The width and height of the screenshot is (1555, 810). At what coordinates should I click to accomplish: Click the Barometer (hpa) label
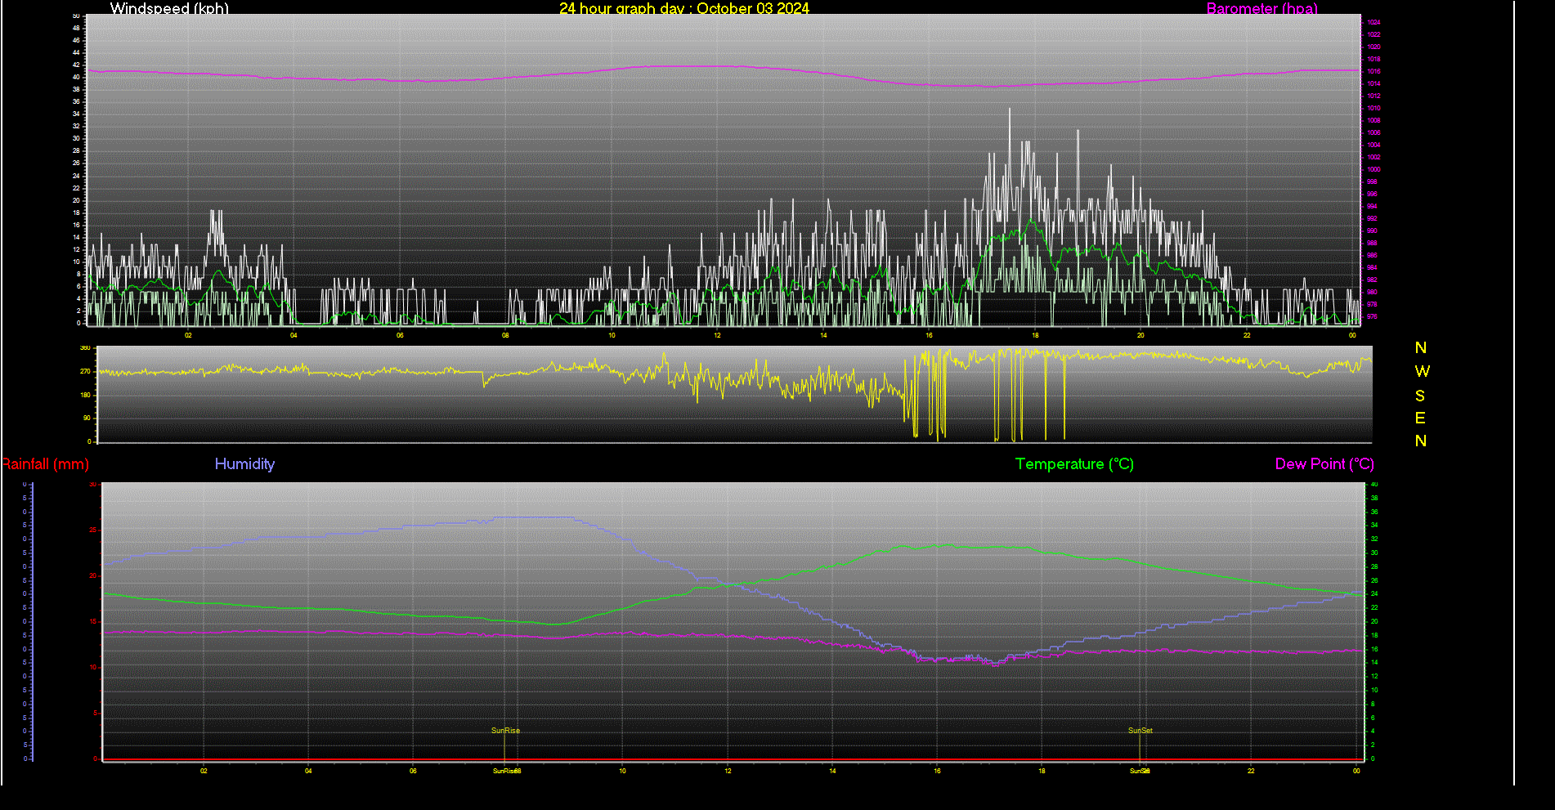pos(1261,8)
